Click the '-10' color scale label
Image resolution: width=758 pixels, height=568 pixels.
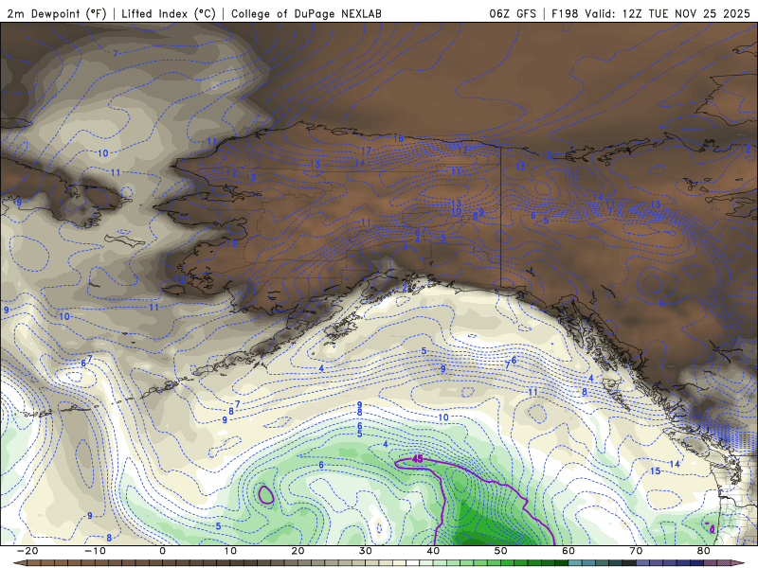pyautogui.click(x=95, y=551)
